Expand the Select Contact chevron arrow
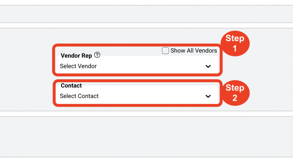 (208, 96)
